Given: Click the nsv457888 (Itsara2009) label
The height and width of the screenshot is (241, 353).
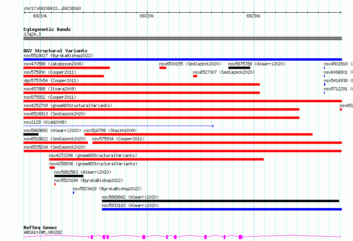Looking at the screenshot, I should (50, 89).
